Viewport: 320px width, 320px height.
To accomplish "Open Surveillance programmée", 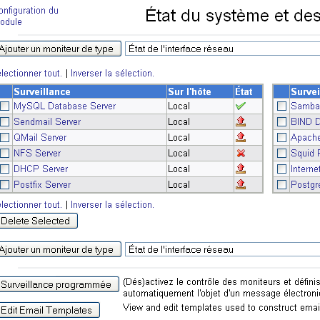I will tap(59, 284).
